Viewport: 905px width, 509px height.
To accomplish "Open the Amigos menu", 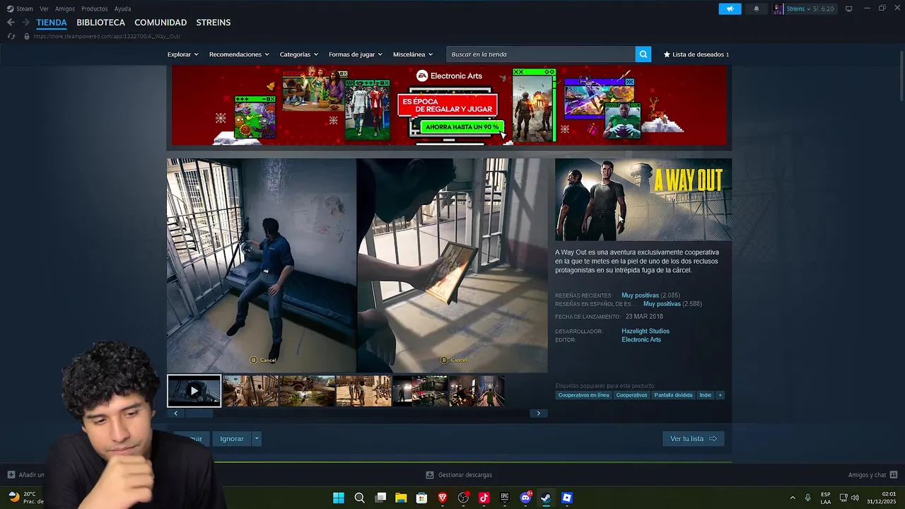I will click(65, 8).
